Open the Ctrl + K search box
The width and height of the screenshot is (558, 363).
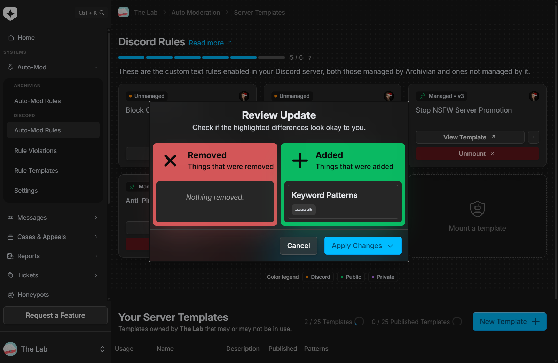91,13
